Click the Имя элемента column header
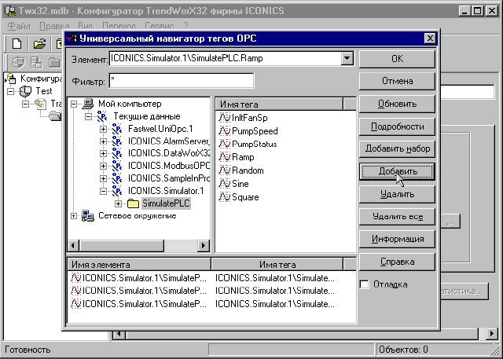This screenshot has height=359, width=503. coord(139,265)
